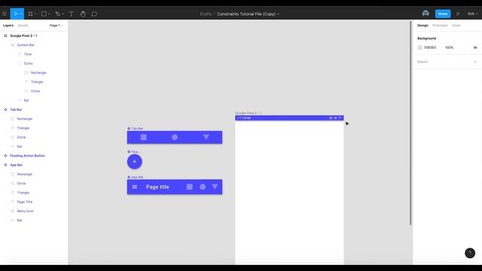Open the Page 1 dropdown
The image size is (482, 271).
pyautogui.click(x=56, y=26)
